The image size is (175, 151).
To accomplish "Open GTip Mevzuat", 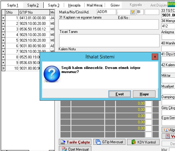I will click(109, 142).
